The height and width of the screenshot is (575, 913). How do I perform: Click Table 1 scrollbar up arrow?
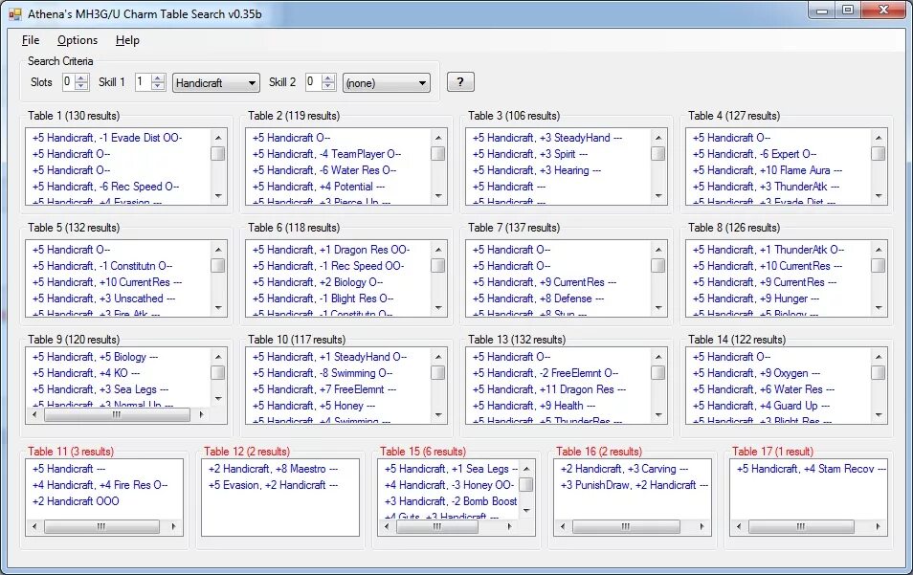(x=218, y=138)
